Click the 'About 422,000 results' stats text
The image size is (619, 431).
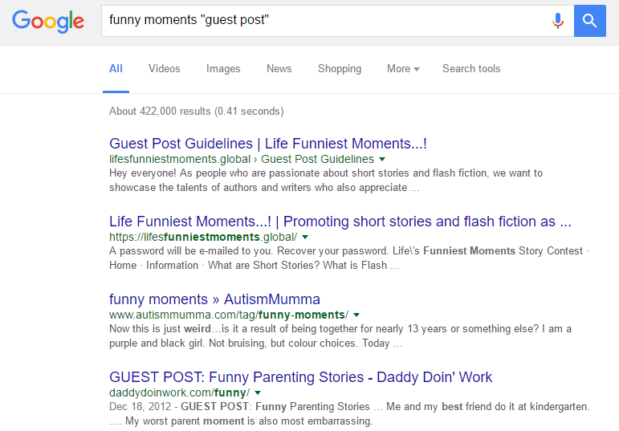coord(197,112)
